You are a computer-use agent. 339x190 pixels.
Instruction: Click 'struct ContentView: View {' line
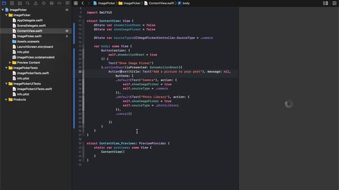point(110,21)
